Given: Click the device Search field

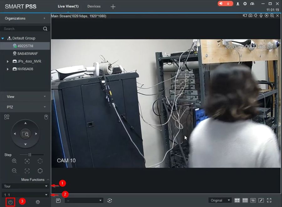Looking at the screenshot, I should [x=23, y=29].
